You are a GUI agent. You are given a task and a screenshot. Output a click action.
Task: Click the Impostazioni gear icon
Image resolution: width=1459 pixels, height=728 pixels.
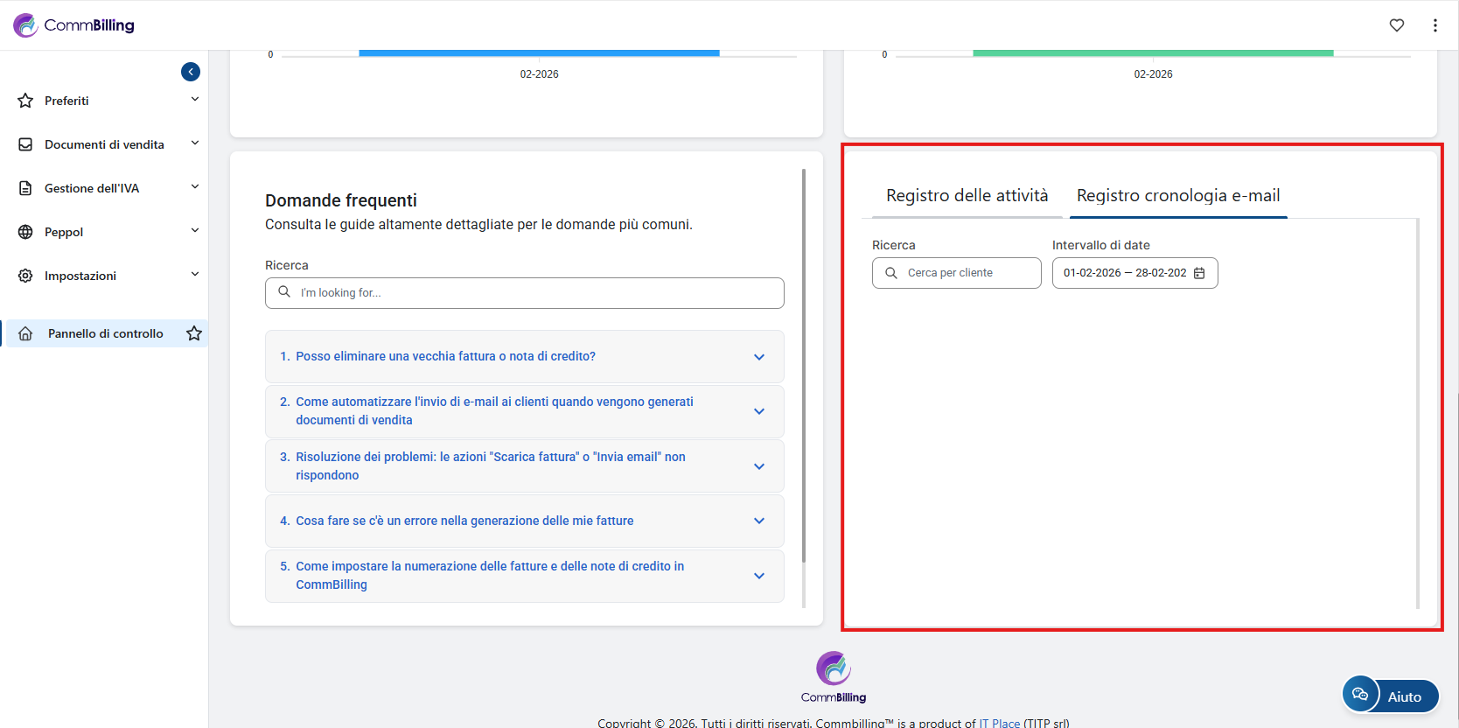pyautogui.click(x=25, y=276)
